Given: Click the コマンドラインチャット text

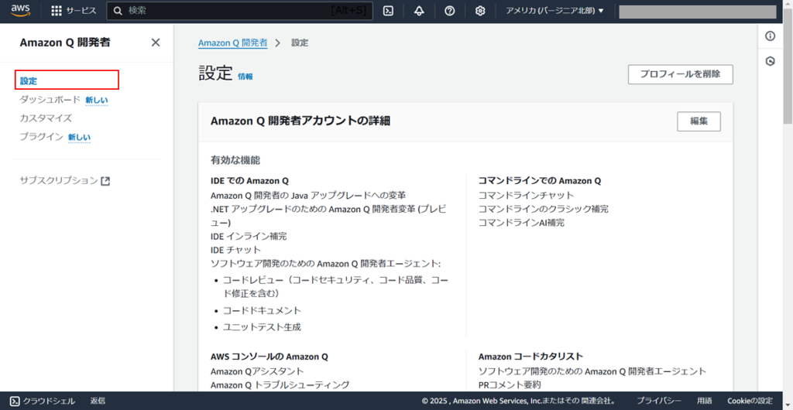Looking at the screenshot, I should 527,196.
